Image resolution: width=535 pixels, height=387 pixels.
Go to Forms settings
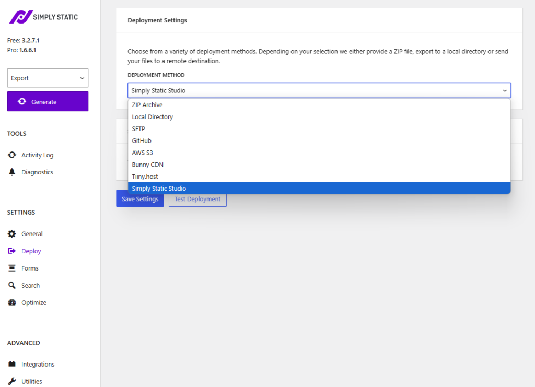[30, 268]
